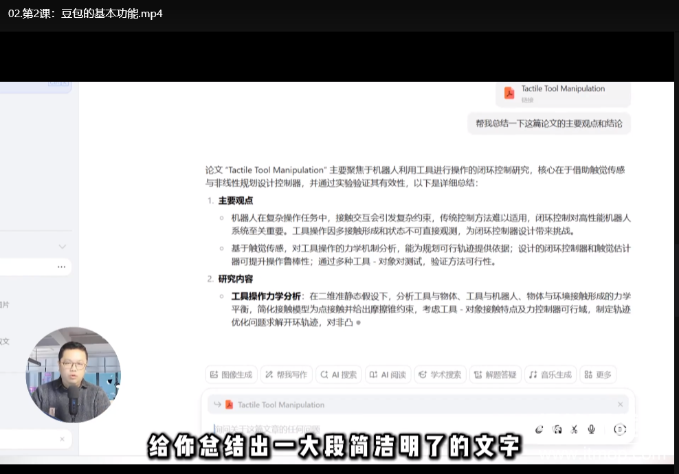The image size is (679, 474).
Task: Launch the AI 搜索 search tool
Action: (x=338, y=374)
